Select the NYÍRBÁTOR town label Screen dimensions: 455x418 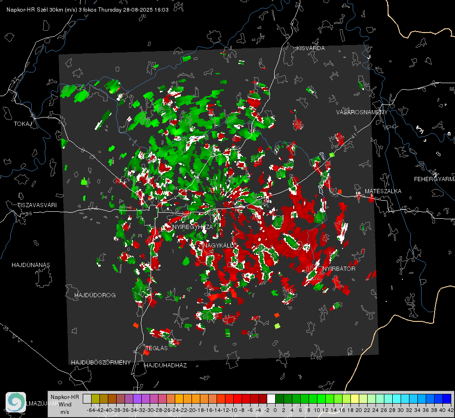pos(339,269)
